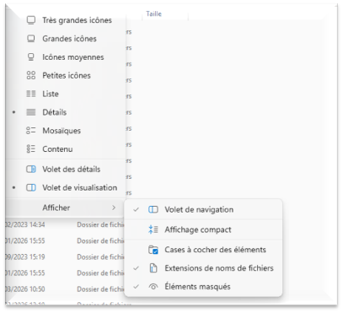Screen dimensions: 343x313
Task: Click the eye icon for Éléments masqués
Action: [153, 287]
